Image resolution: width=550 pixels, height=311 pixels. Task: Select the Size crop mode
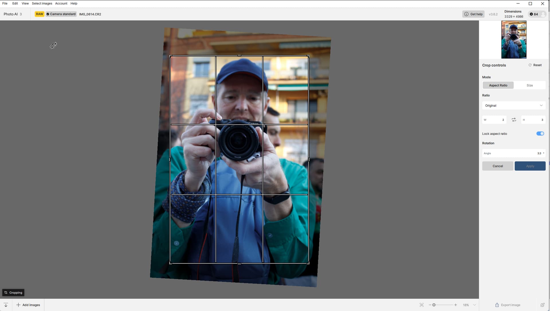coord(529,85)
